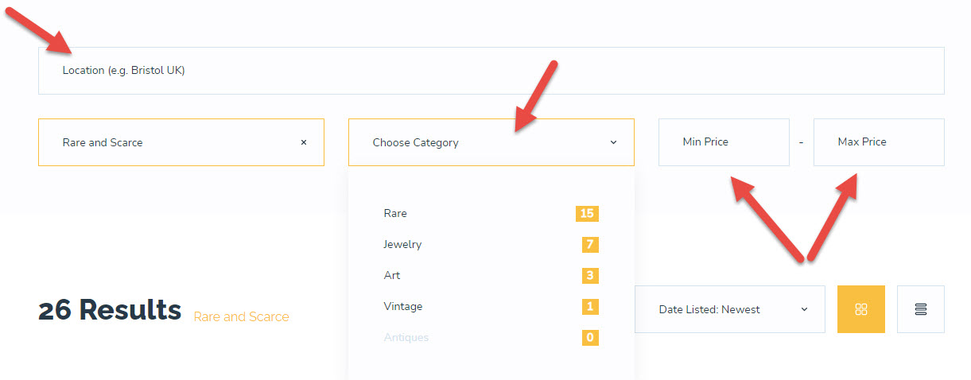Click the 7 count badge beside Jewelry
Viewport: 971px width, 380px height.
coord(589,244)
